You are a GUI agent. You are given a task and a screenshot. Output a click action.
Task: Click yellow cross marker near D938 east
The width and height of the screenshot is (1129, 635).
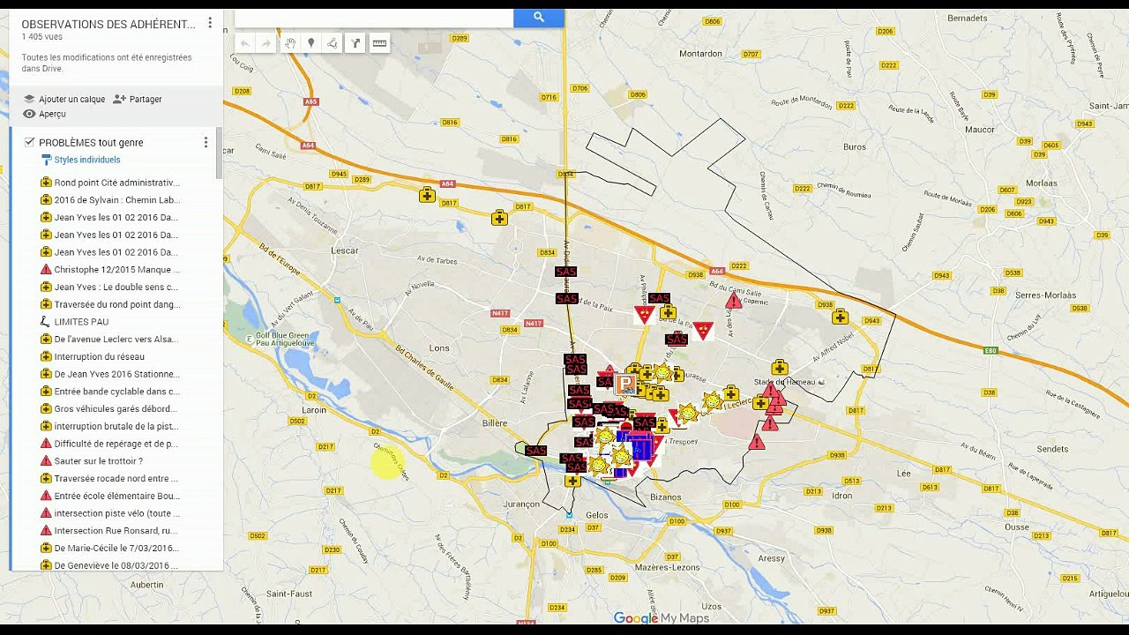point(840,317)
